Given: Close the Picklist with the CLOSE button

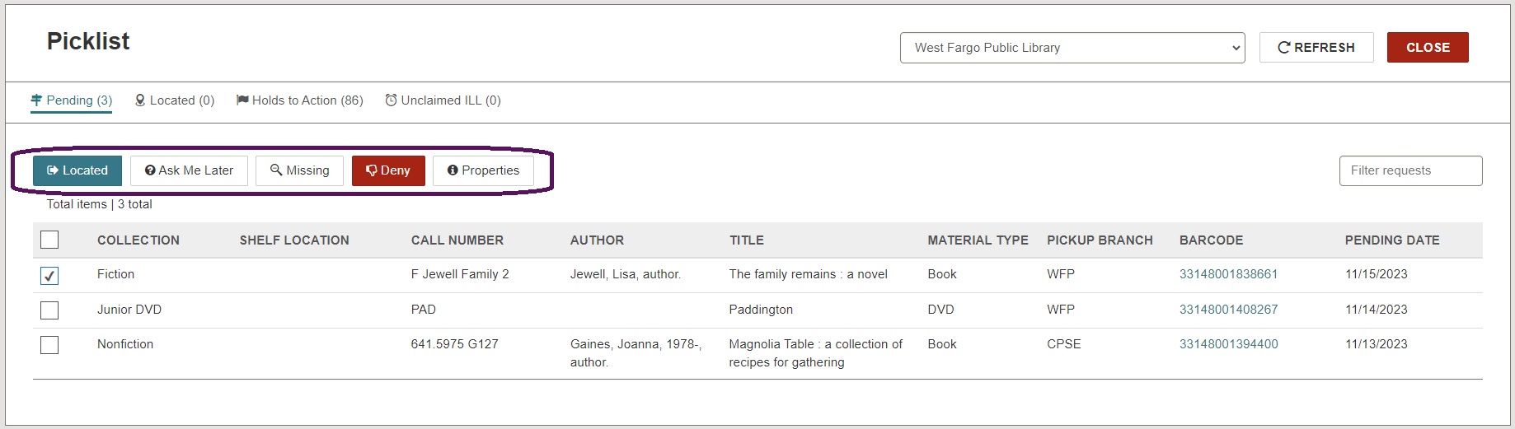Looking at the screenshot, I should coord(1428,48).
